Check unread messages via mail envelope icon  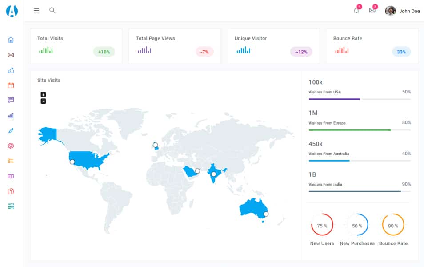(x=372, y=11)
